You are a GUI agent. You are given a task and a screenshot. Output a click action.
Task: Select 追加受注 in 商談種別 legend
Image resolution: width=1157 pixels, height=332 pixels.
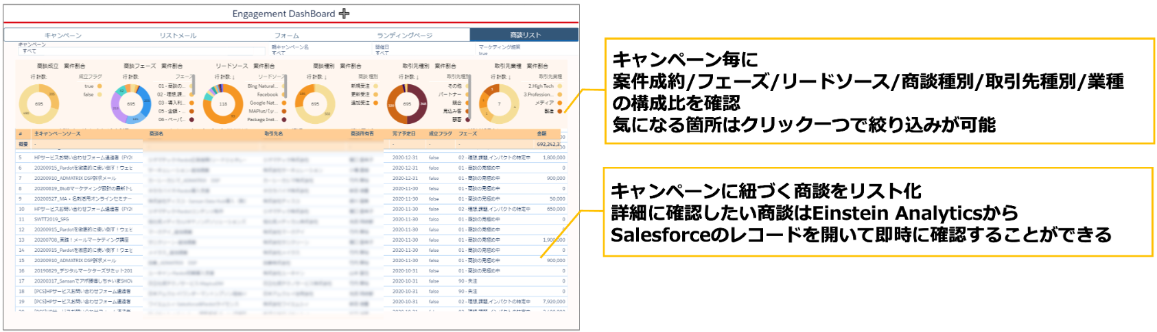tap(364, 103)
